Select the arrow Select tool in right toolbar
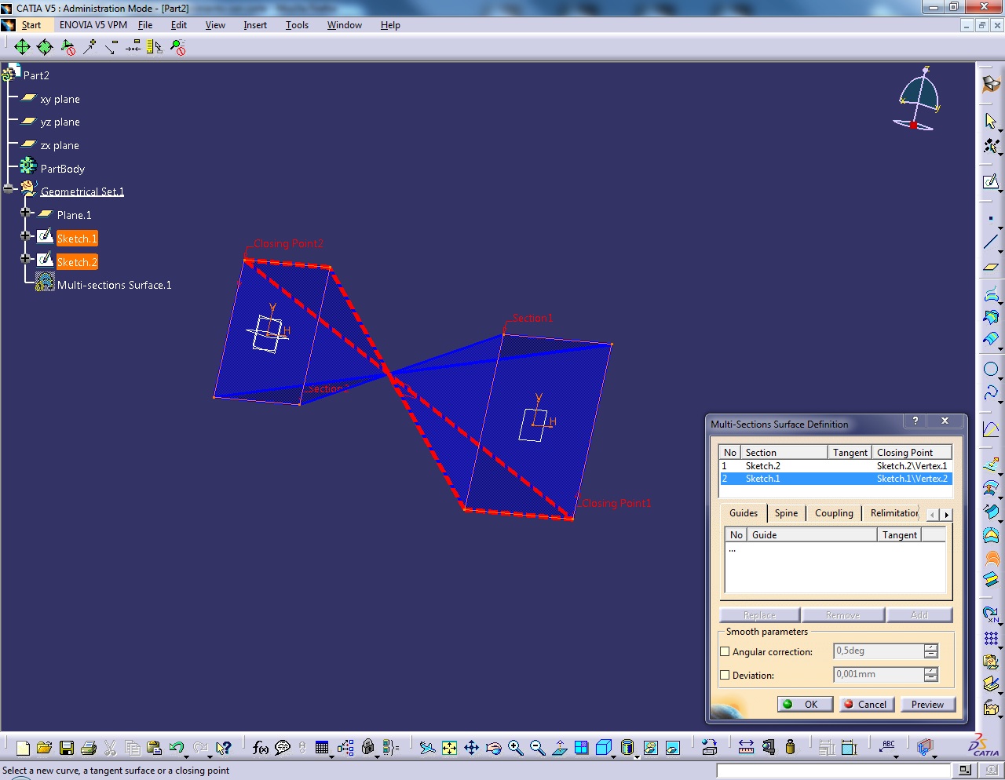1005x780 pixels. (x=991, y=121)
